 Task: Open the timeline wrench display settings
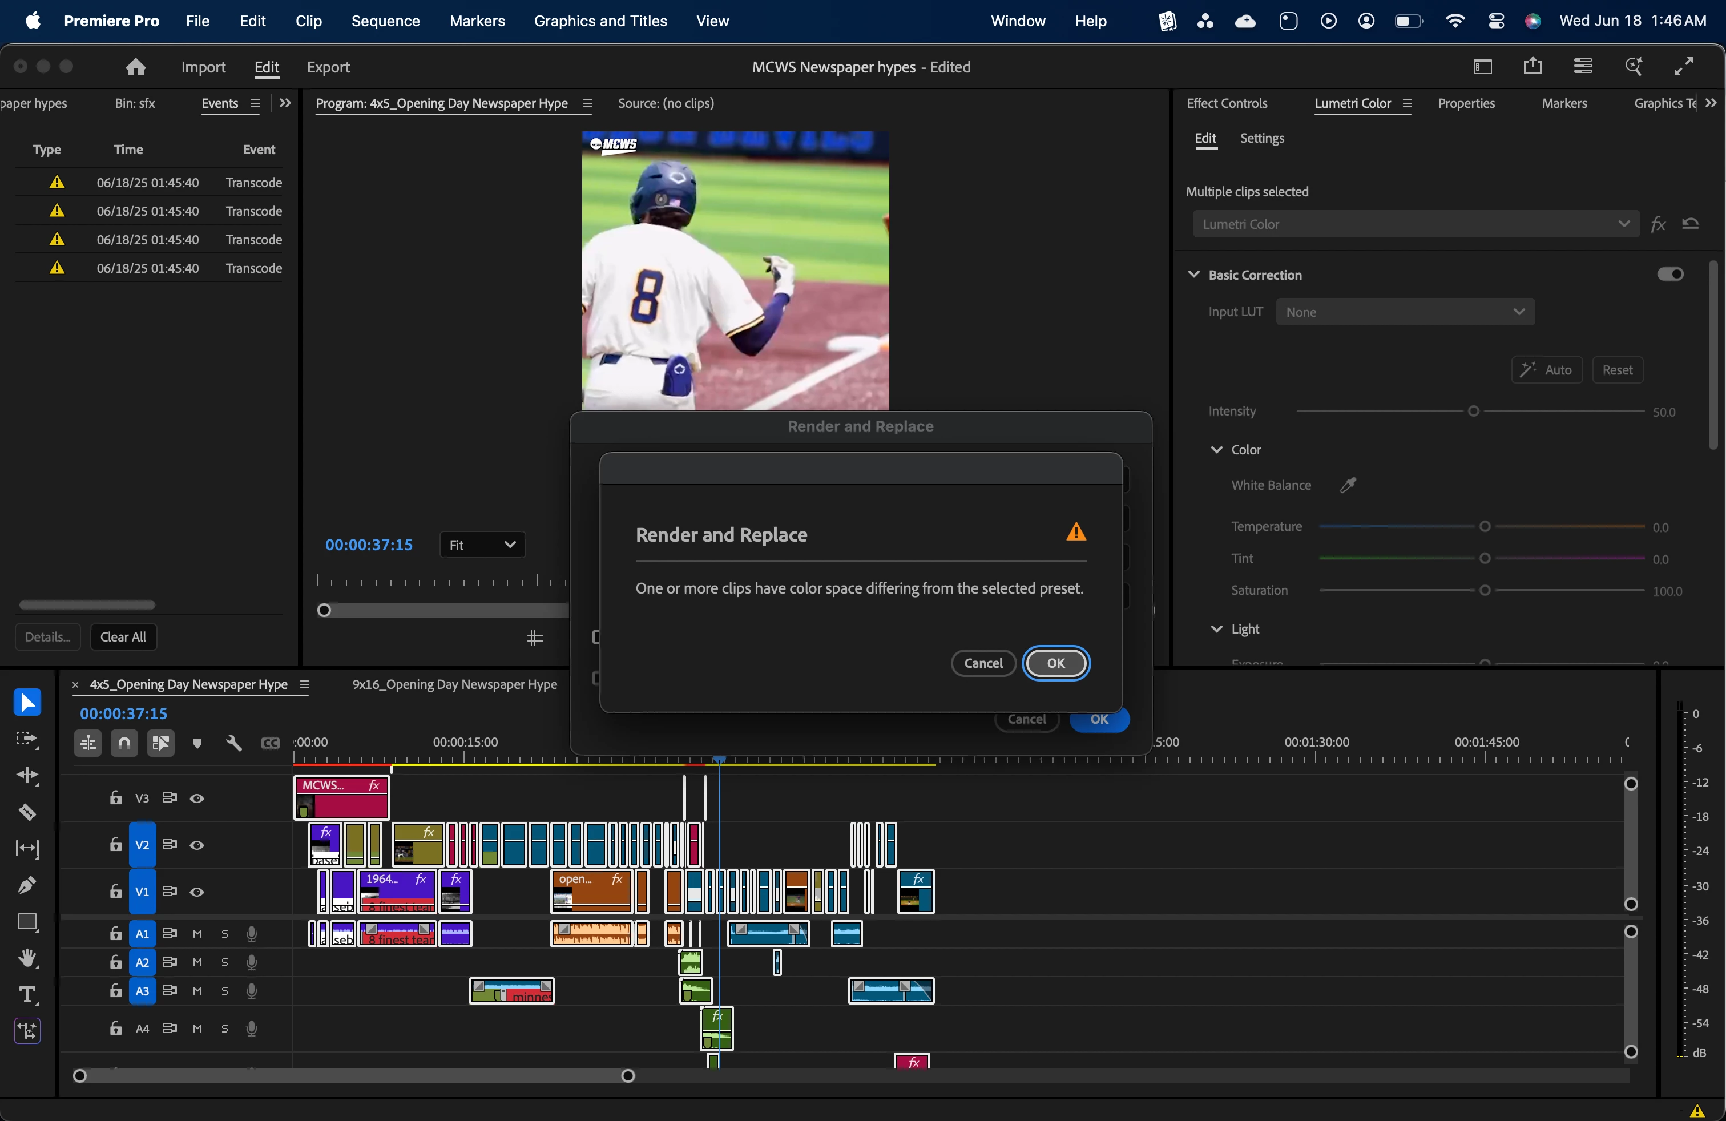pyautogui.click(x=233, y=743)
